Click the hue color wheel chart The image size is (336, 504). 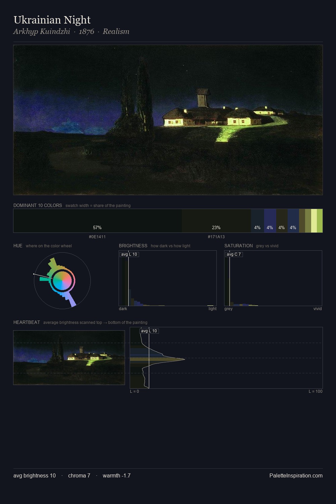tap(62, 281)
